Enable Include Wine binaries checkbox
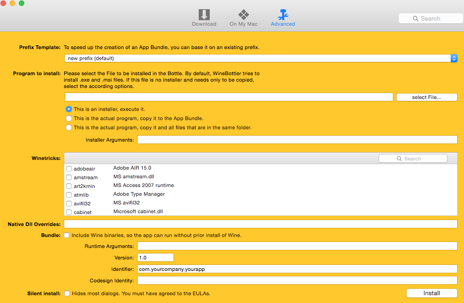Viewport: 464px width, 303px height. tap(67, 235)
